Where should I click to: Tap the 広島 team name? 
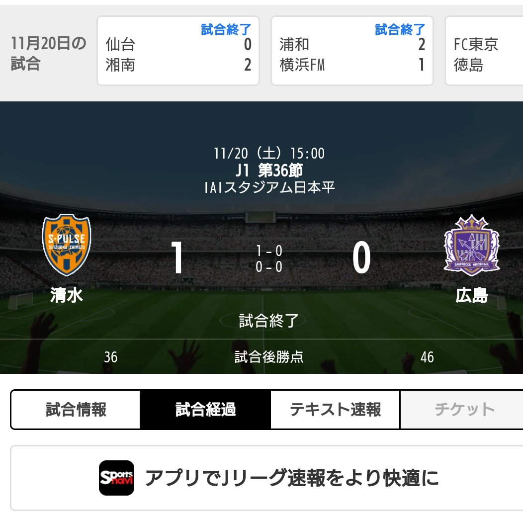click(472, 295)
